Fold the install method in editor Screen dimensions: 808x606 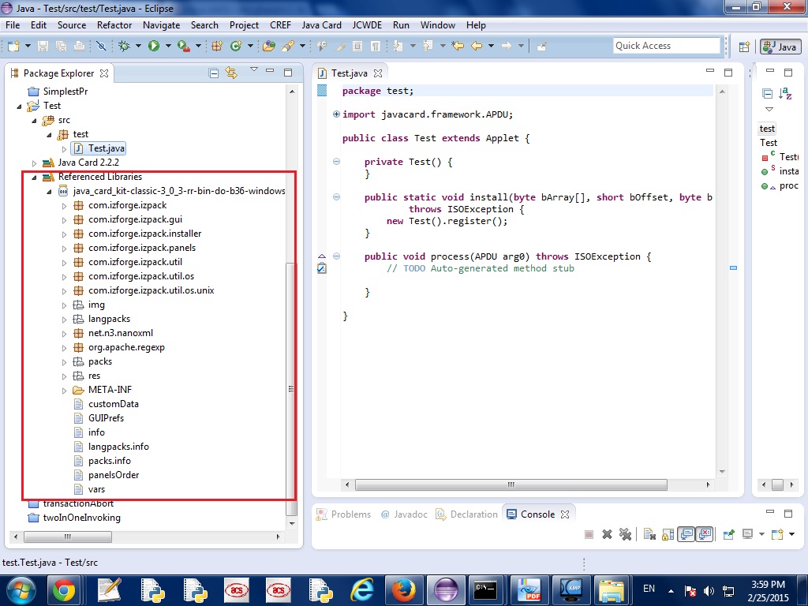[x=336, y=196]
